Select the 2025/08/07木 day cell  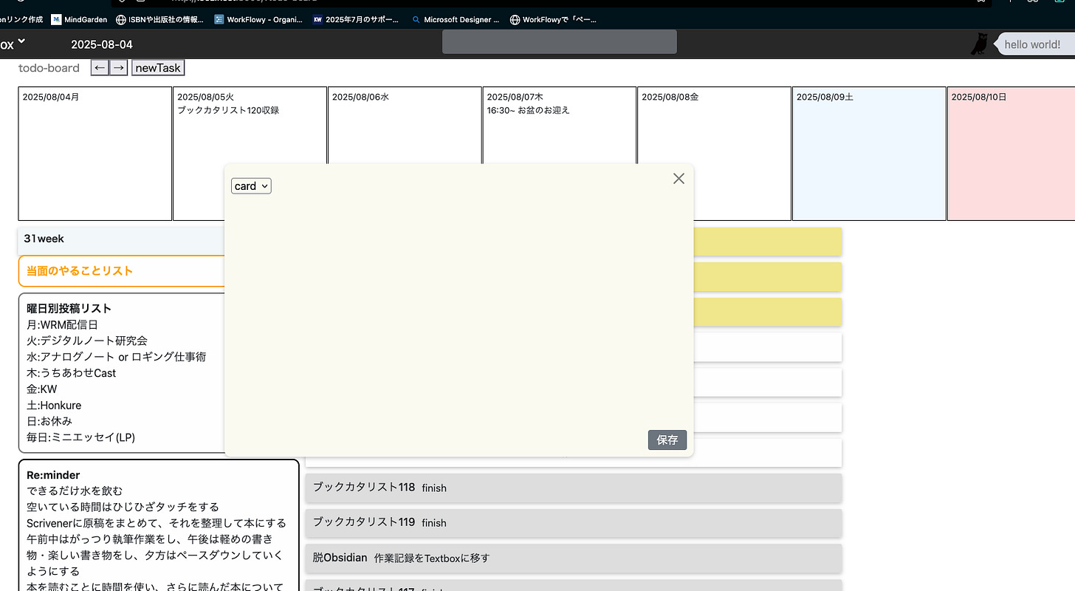click(x=560, y=154)
